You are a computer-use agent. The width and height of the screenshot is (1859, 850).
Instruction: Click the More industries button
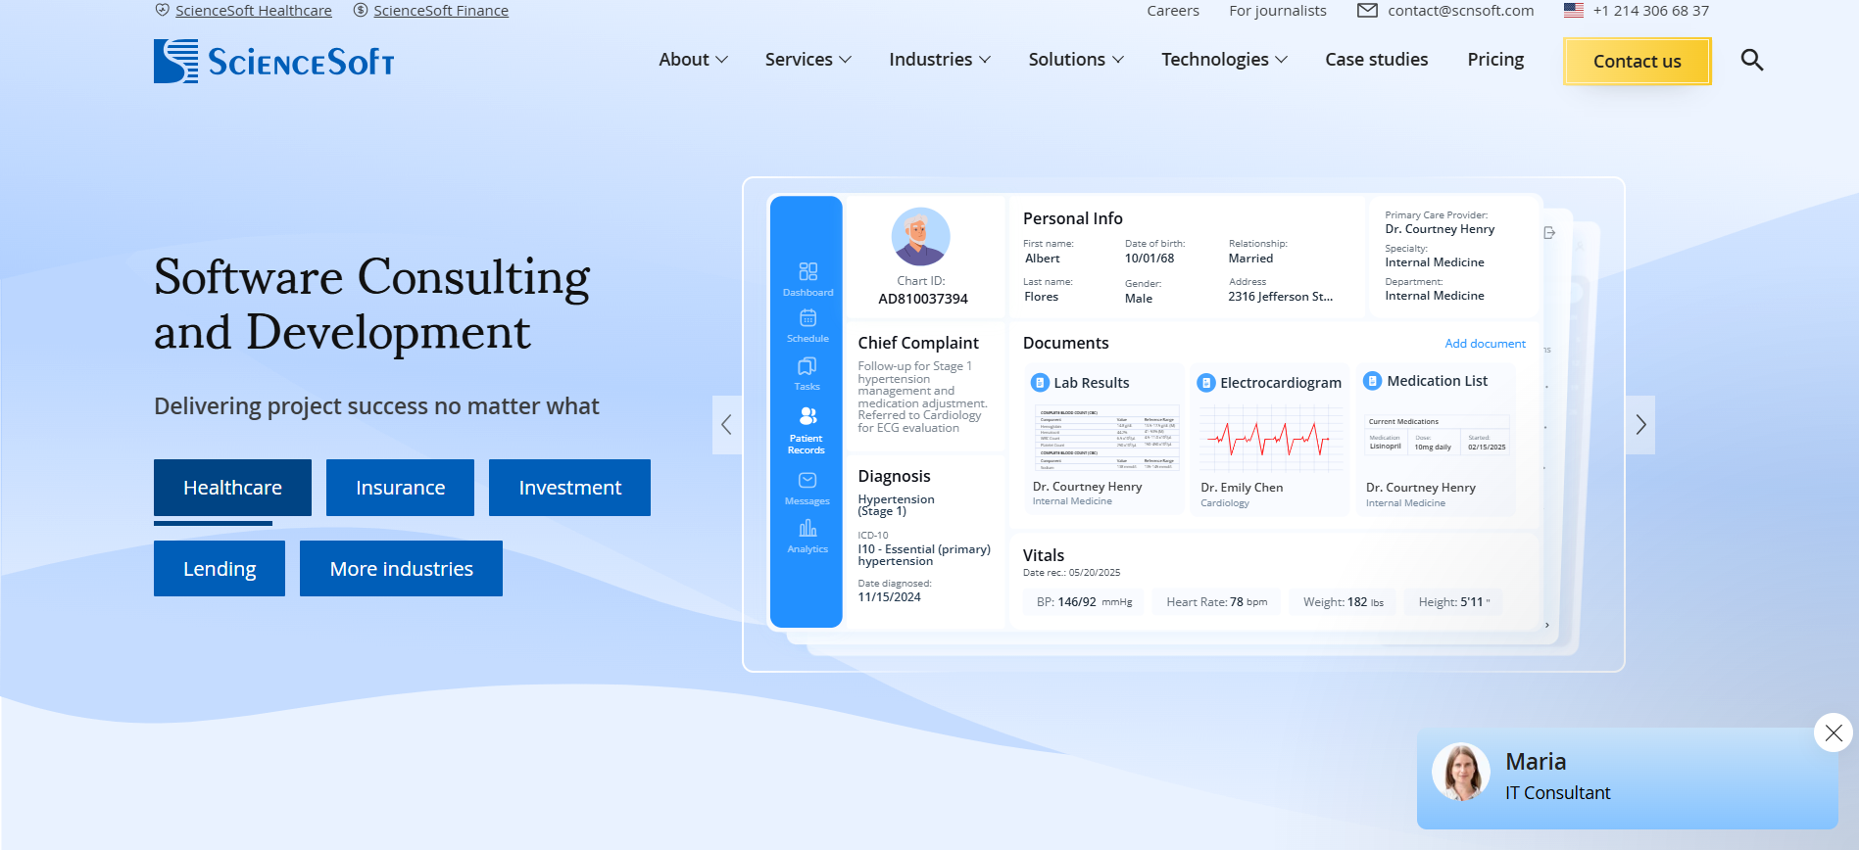pos(401,569)
